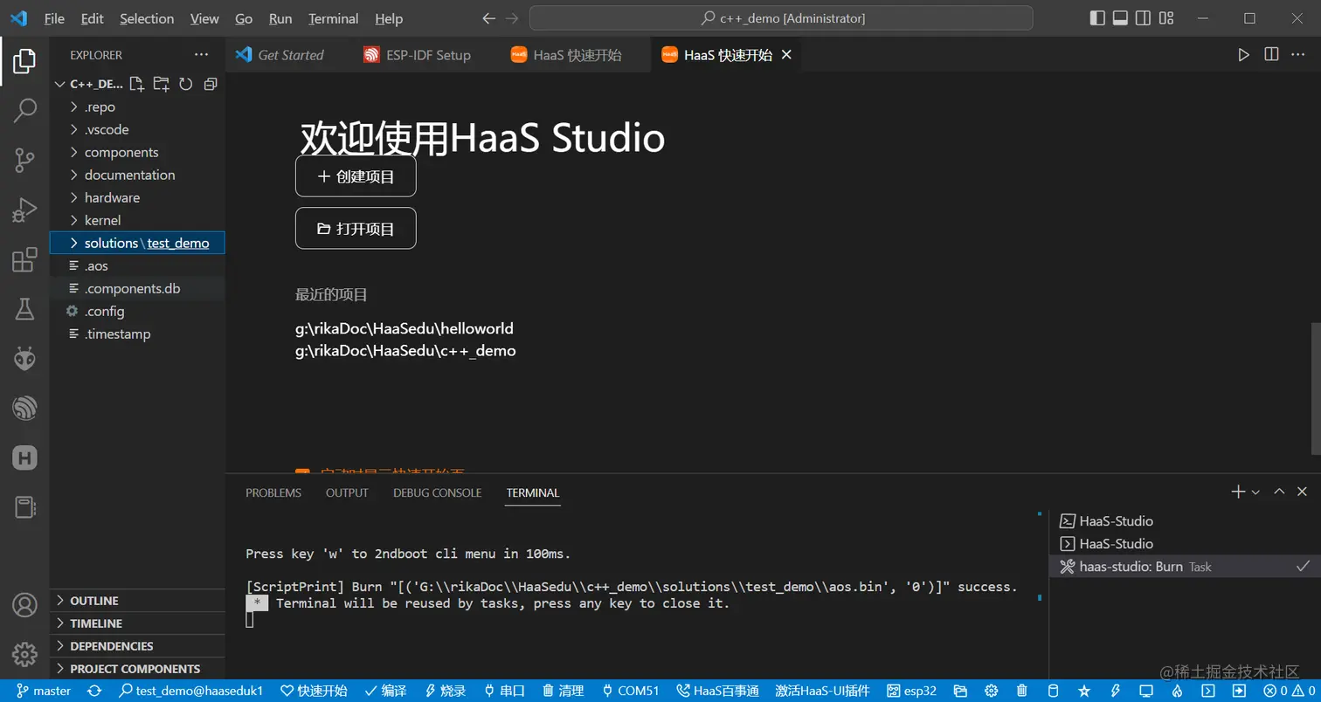Screen dimensions: 1321x702
Task: Expand the TIMELINE section
Action: coord(137,623)
